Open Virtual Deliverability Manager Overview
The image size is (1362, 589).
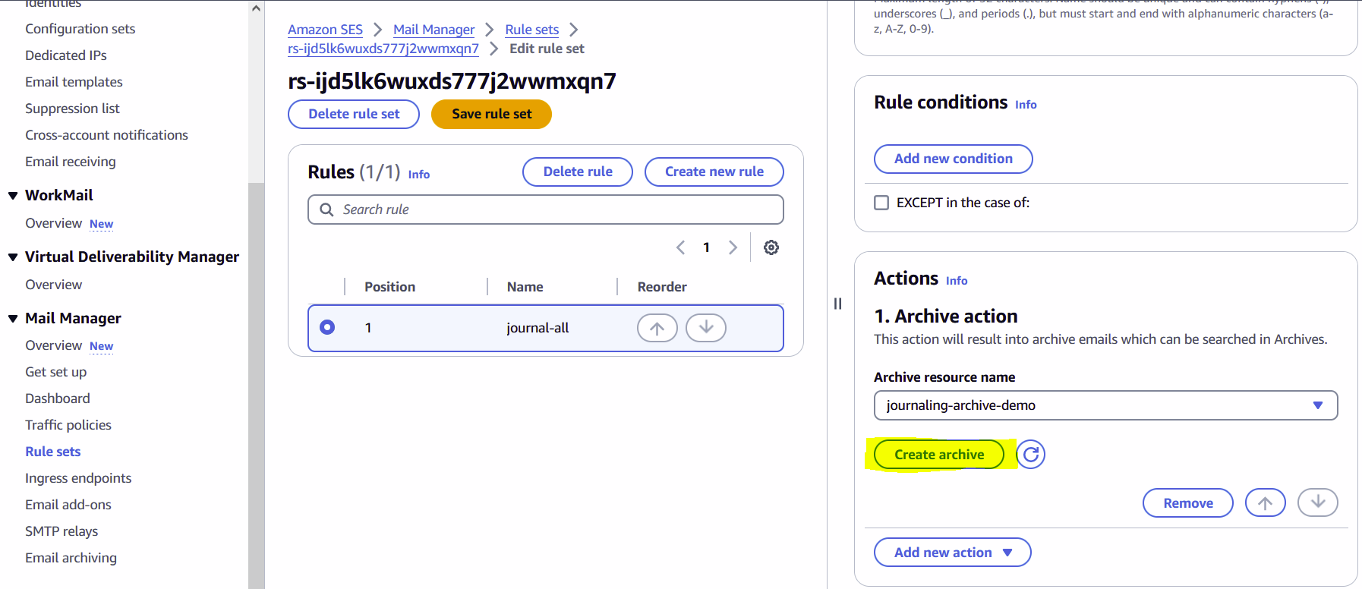coord(53,285)
